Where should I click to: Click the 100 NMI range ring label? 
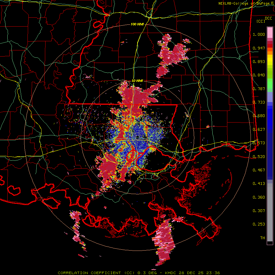[137, 24]
